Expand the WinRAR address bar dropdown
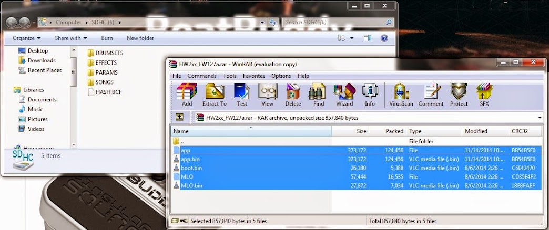The height and width of the screenshot is (230, 549). [x=540, y=118]
